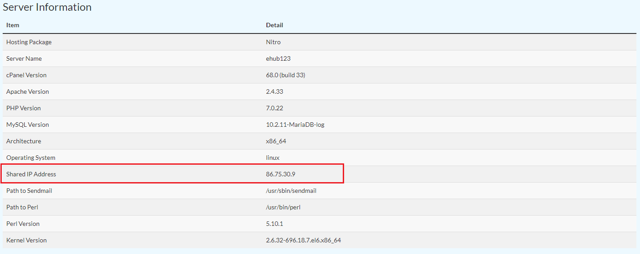This screenshot has width=640, height=254.
Task: Click the ehub123 server name value
Action: point(278,58)
